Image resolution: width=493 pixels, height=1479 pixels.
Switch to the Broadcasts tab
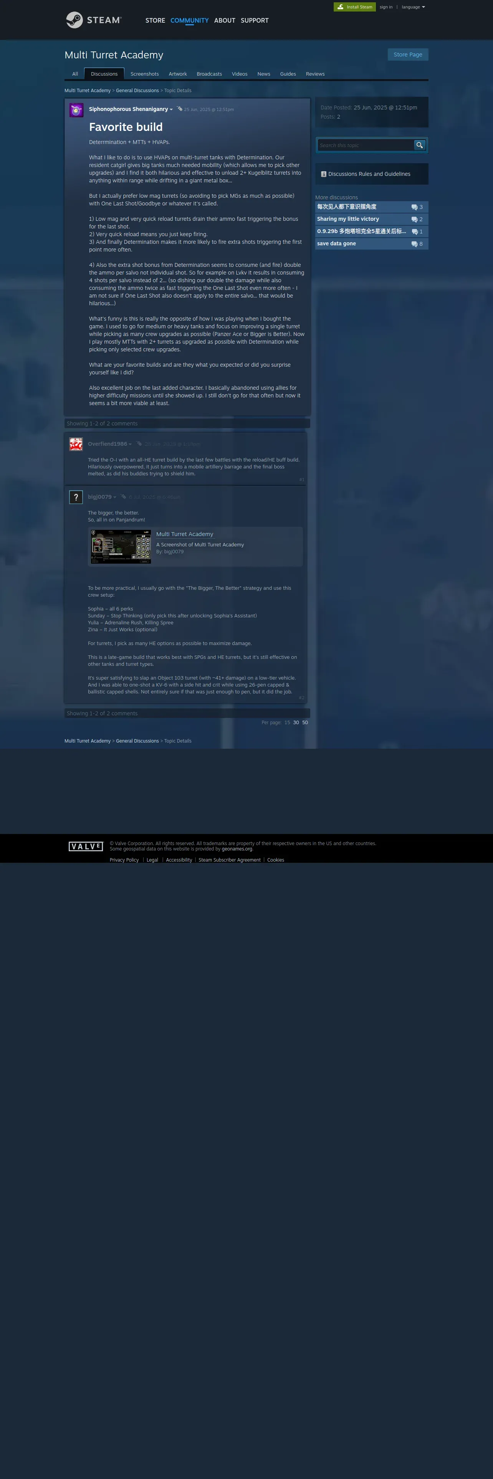pos(210,74)
